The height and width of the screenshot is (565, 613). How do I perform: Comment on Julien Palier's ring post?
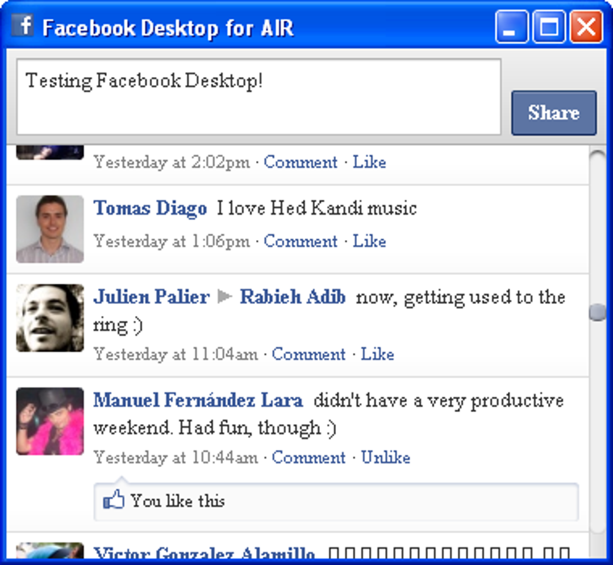[x=308, y=354]
